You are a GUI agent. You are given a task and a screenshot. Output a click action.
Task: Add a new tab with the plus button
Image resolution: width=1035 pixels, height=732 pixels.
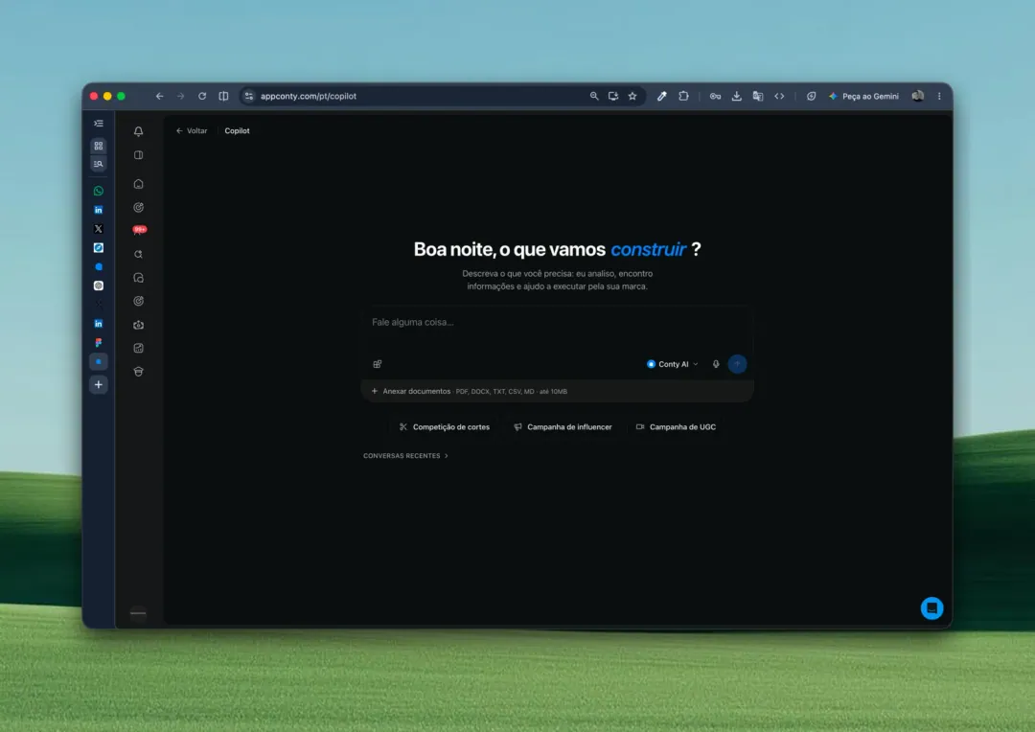(99, 385)
